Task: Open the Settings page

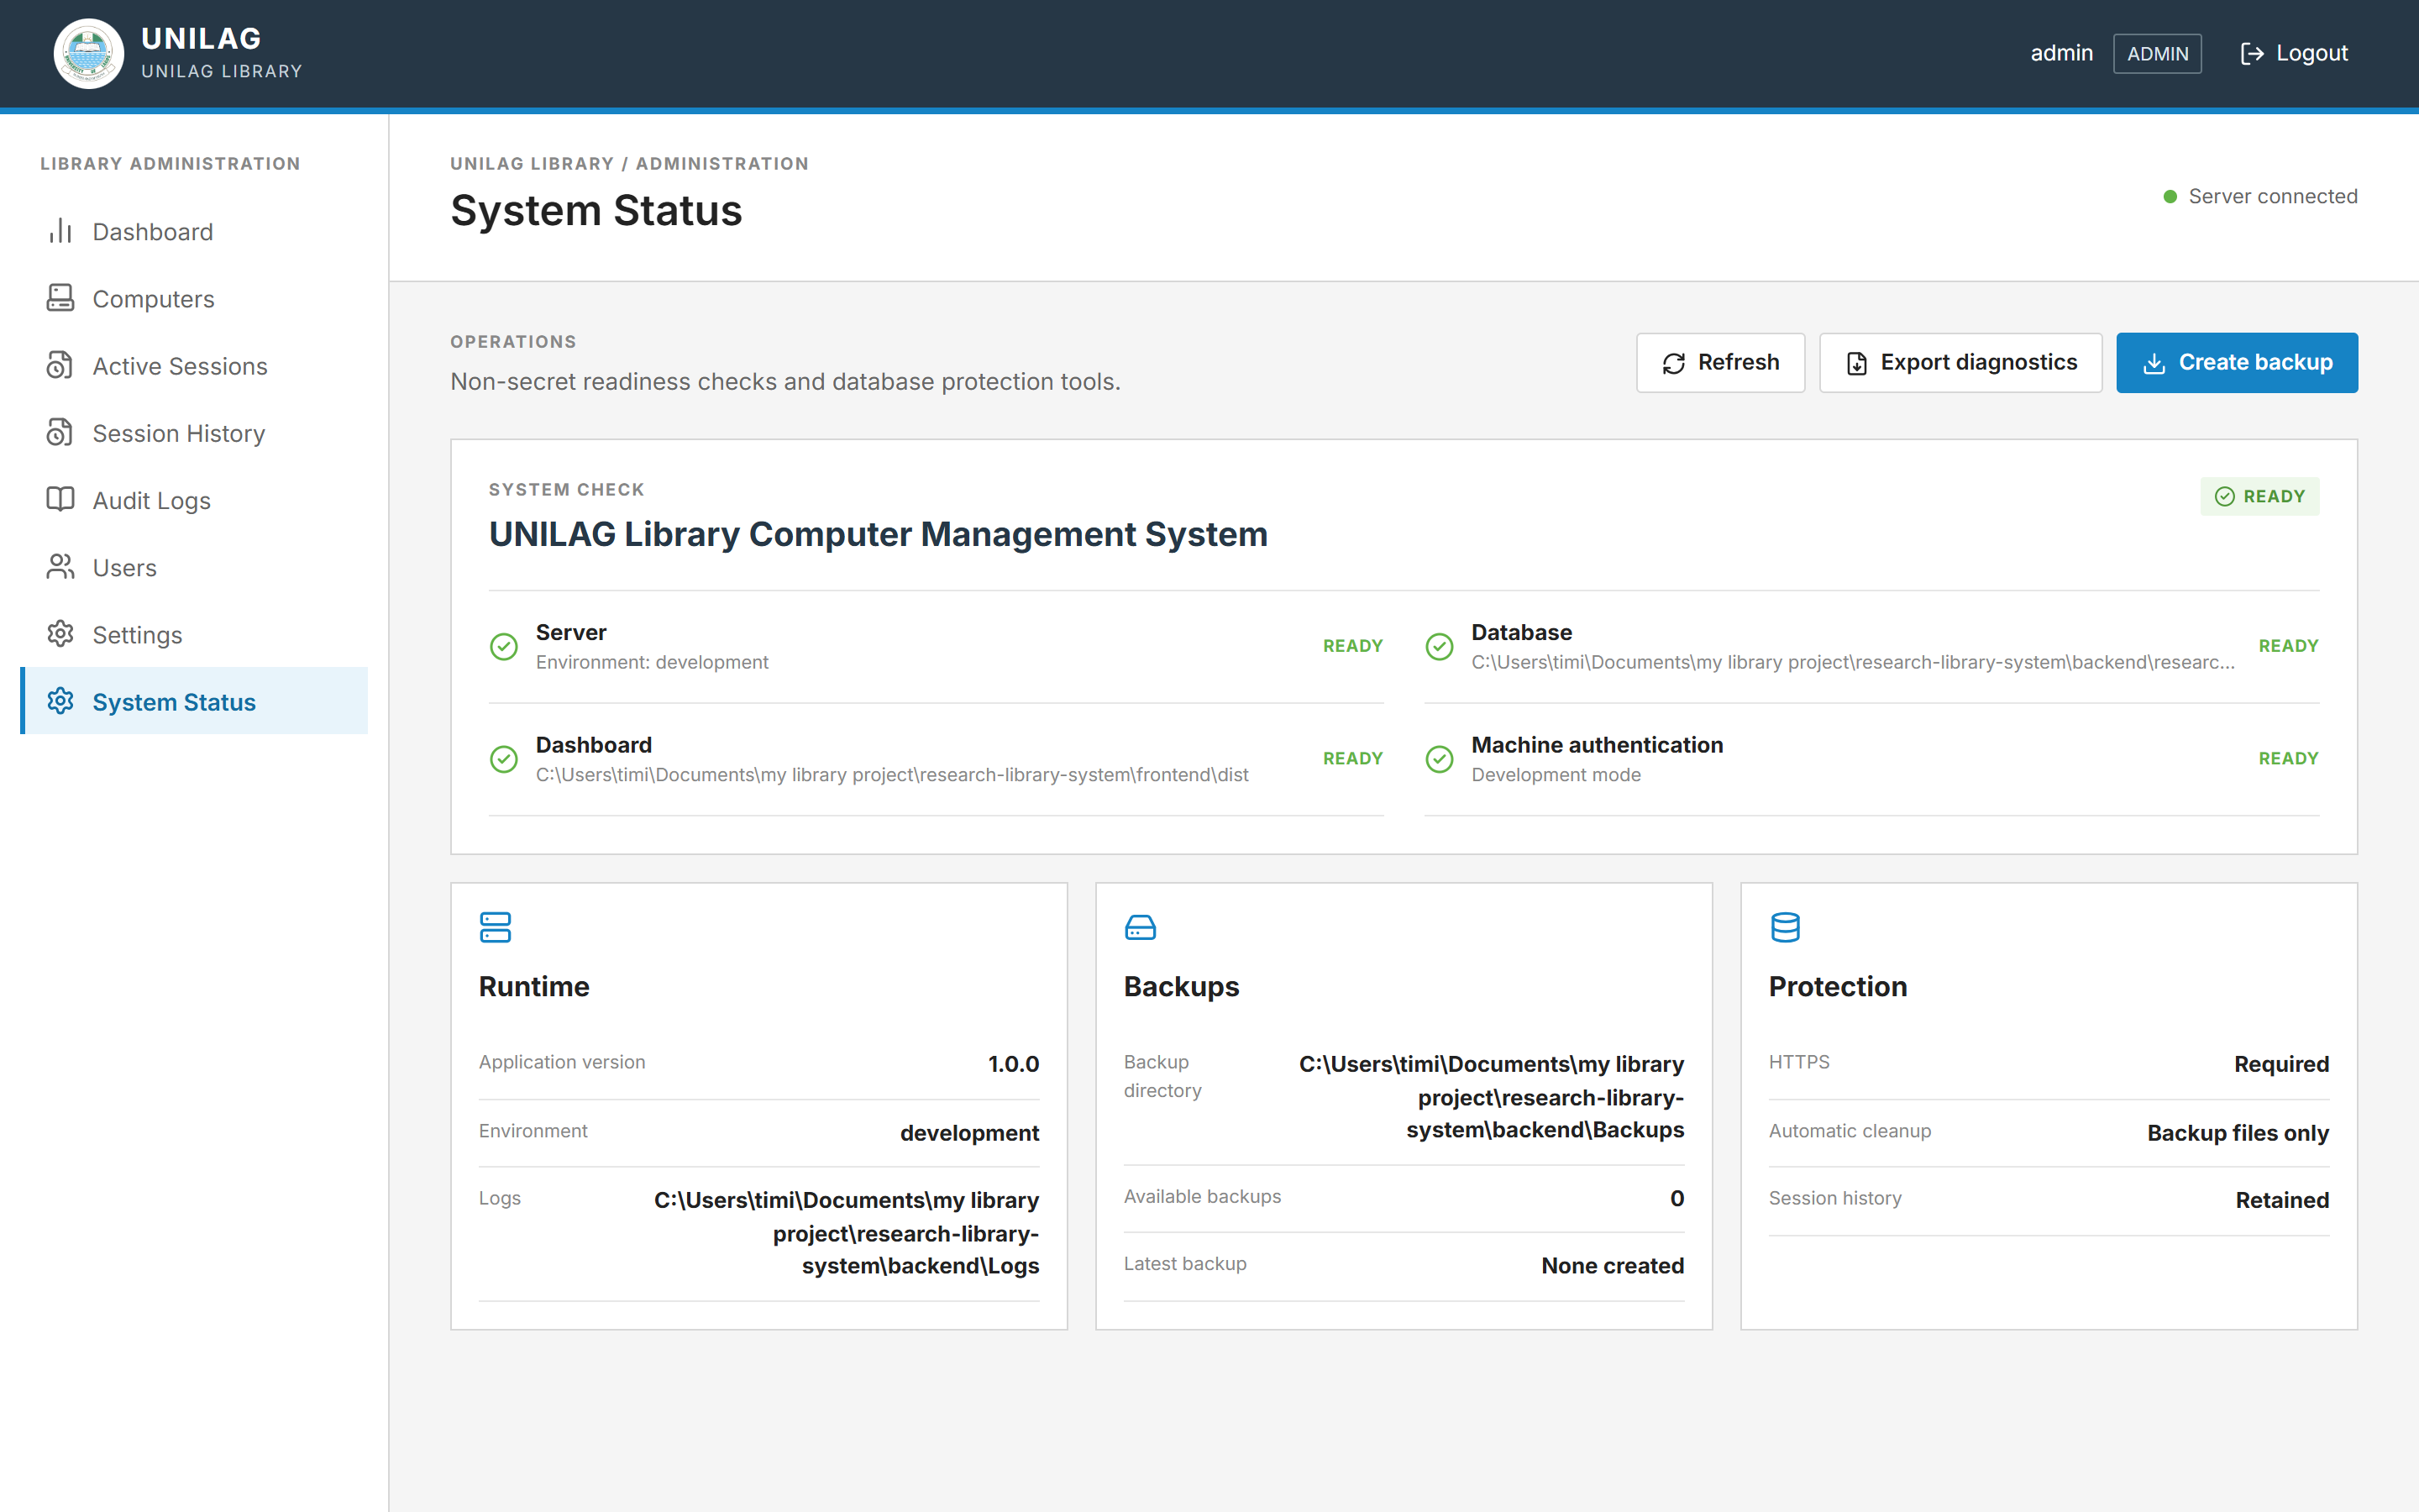Action: click(x=194, y=635)
